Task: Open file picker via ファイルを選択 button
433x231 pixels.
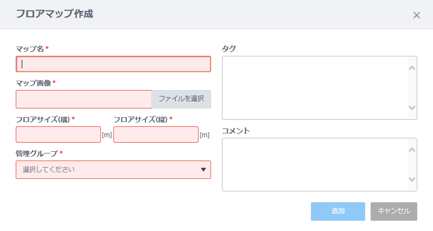Action: click(181, 99)
